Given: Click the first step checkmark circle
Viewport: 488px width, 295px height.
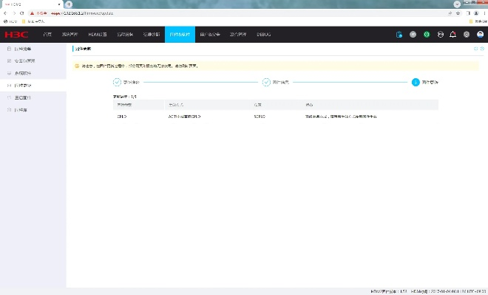Looking at the screenshot, I should (117, 82).
